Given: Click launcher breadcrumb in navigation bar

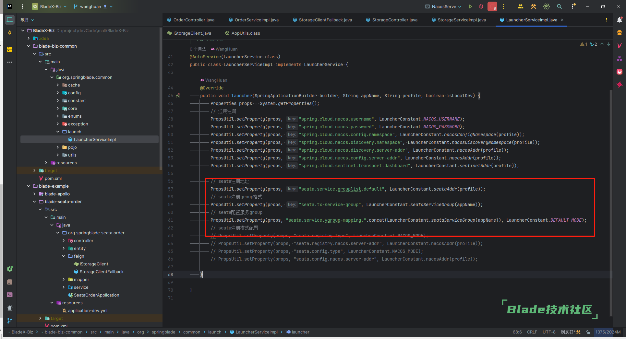Looking at the screenshot, I should (x=298, y=332).
